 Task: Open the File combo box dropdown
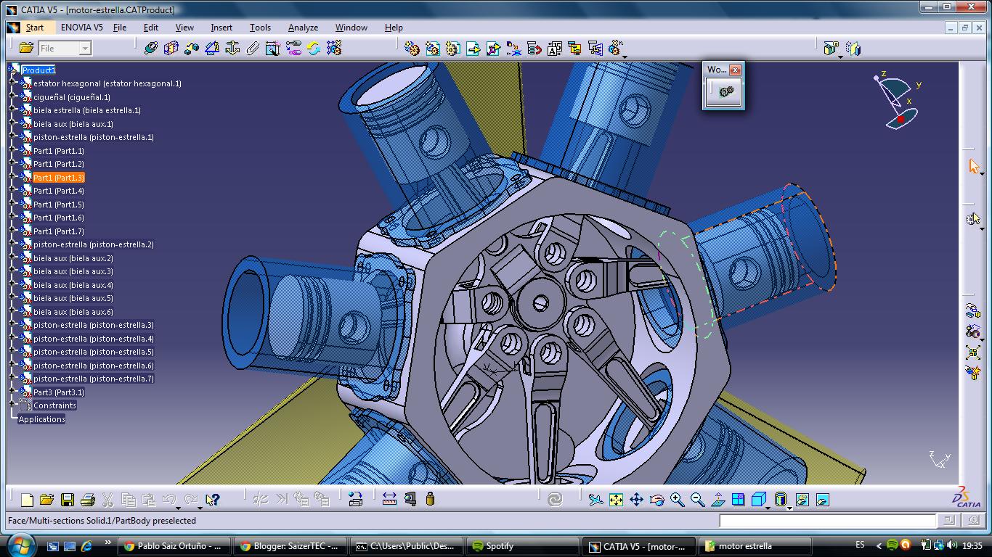coord(85,49)
